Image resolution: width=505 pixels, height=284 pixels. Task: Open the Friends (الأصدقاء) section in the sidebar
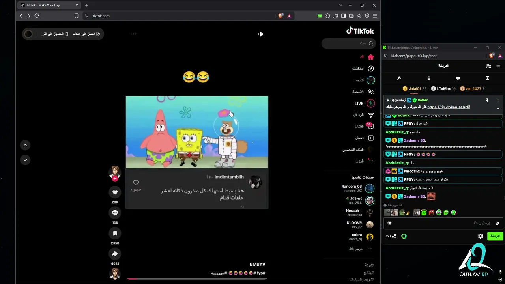coord(363,92)
